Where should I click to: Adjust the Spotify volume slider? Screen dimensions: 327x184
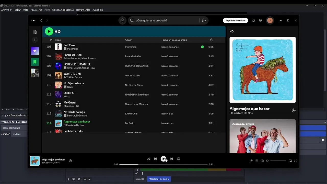pos(278,161)
